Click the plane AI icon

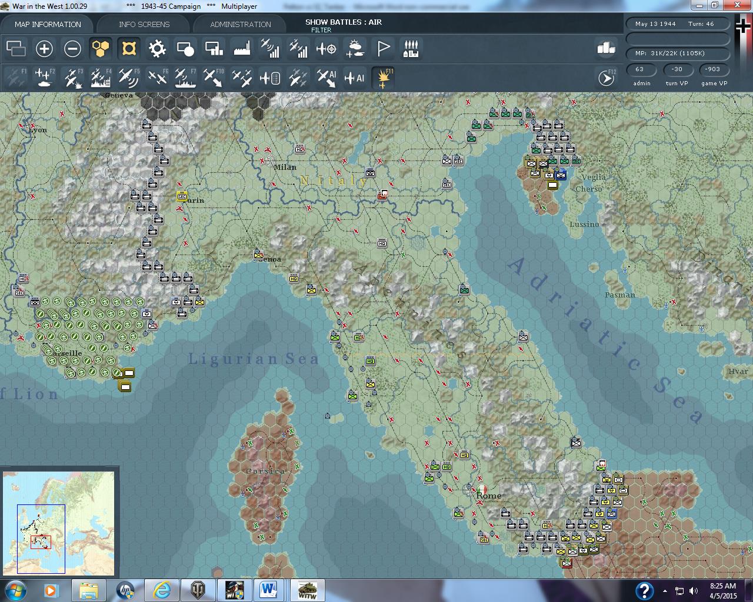pos(355,78)
